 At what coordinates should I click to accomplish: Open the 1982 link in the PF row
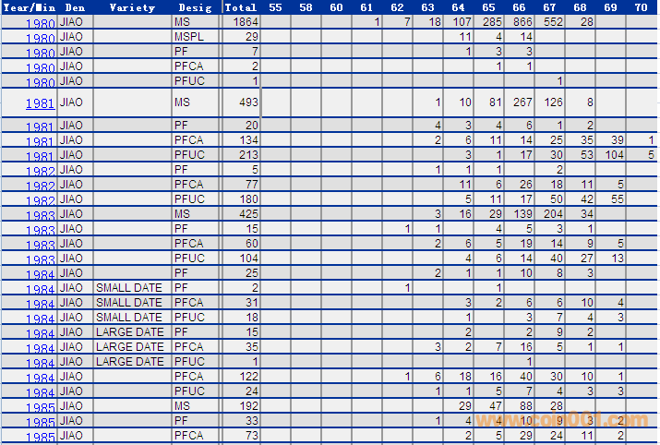[x=41, y=171]
